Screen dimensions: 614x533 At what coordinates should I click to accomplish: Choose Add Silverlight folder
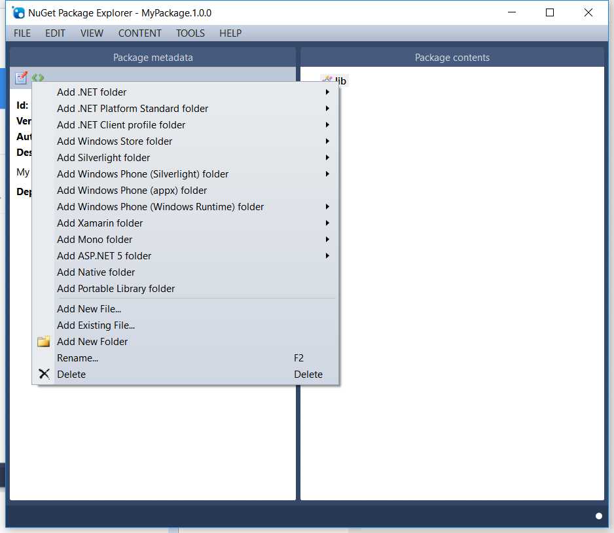coord(185,157)
